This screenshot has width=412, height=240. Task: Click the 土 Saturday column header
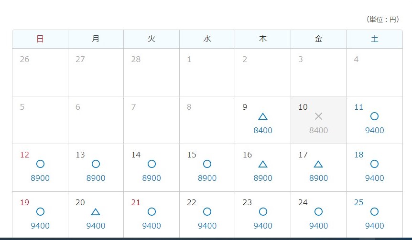tap(374, 39)
